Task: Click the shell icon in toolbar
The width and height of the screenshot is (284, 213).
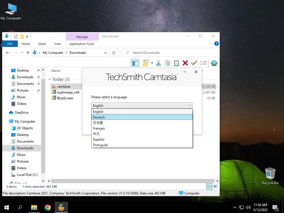Action: tap(214, 63)
